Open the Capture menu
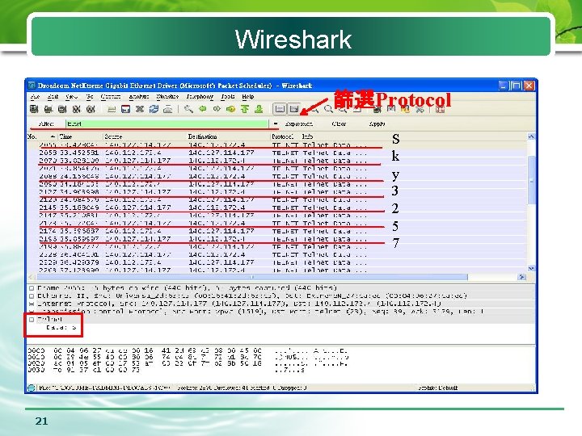The height and width of the screenshot is (436, 582). click(x=111, y=96)
